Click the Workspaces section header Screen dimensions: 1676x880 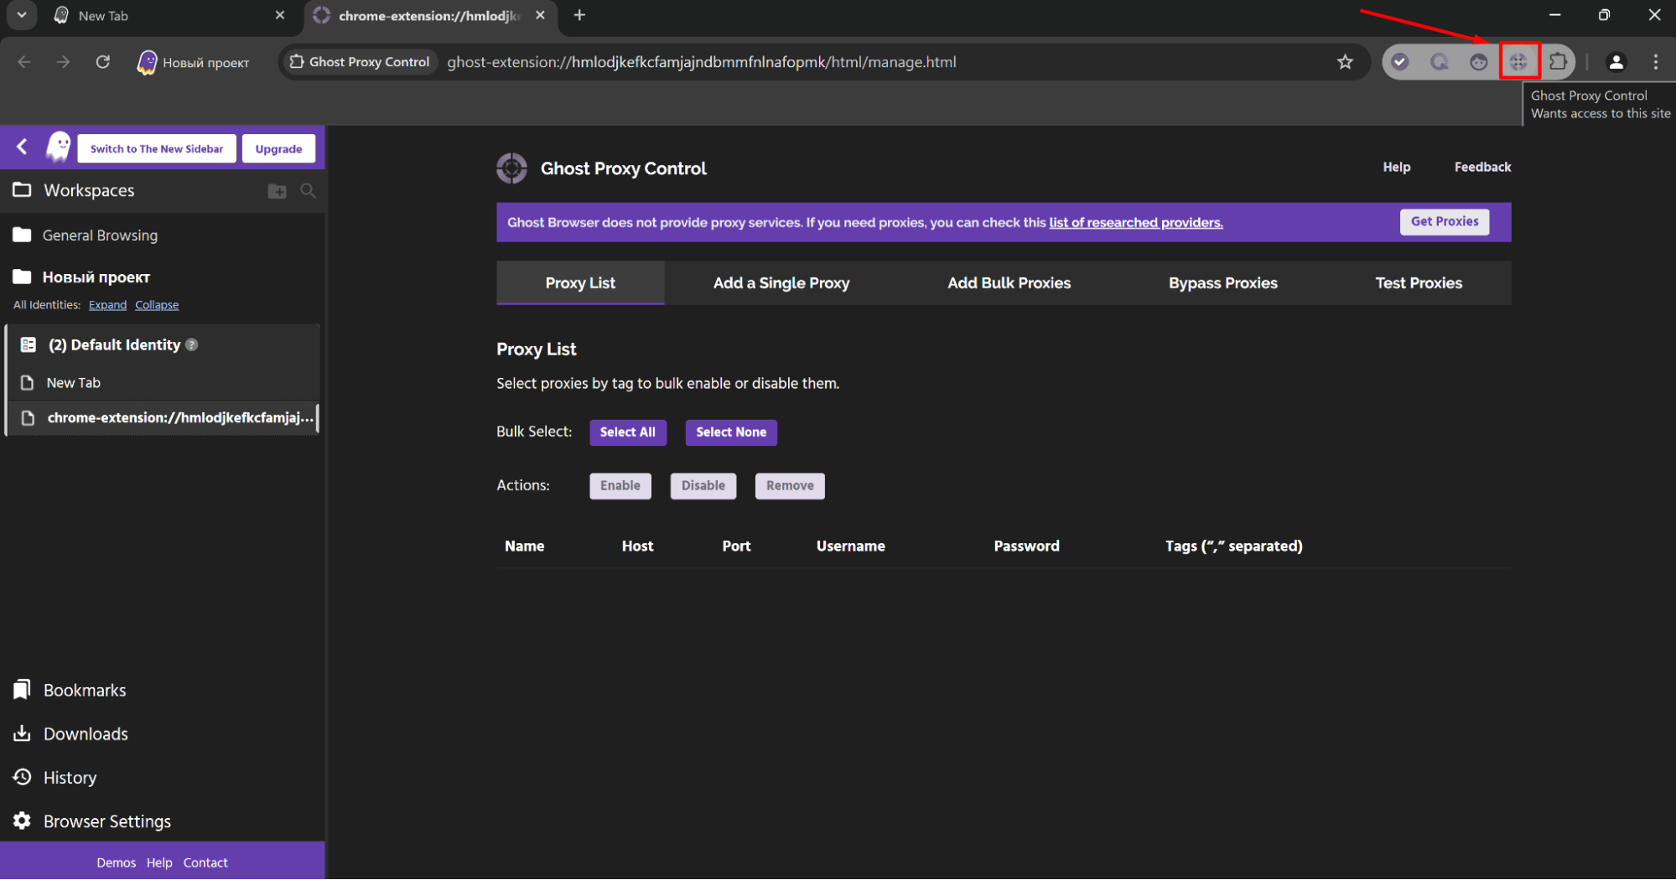(x=88, y=191)
